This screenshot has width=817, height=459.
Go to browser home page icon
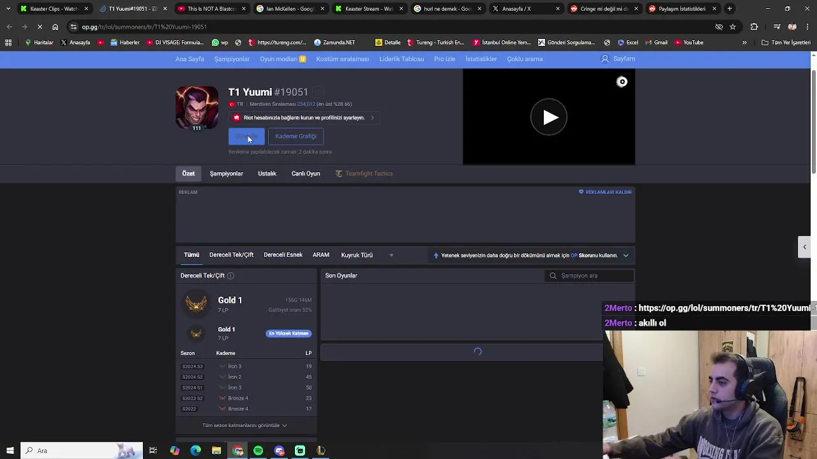[55, 27]
